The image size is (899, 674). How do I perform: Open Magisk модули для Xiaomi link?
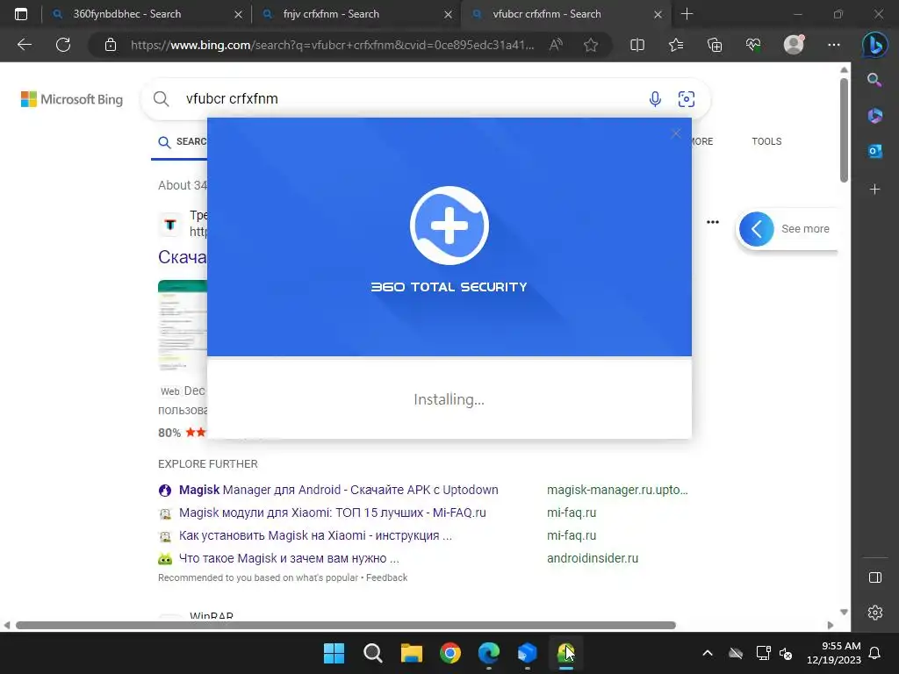click(333, 513)
